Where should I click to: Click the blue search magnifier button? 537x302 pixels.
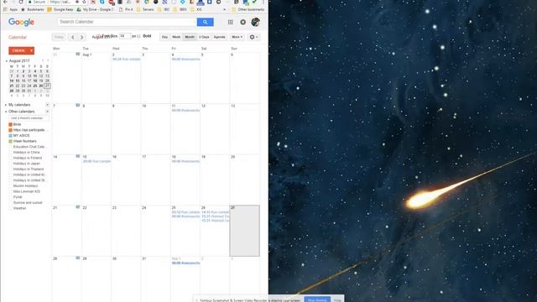coord(205,22)
